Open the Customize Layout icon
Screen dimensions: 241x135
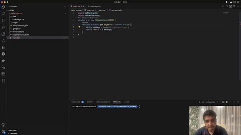tap(238, 2)
